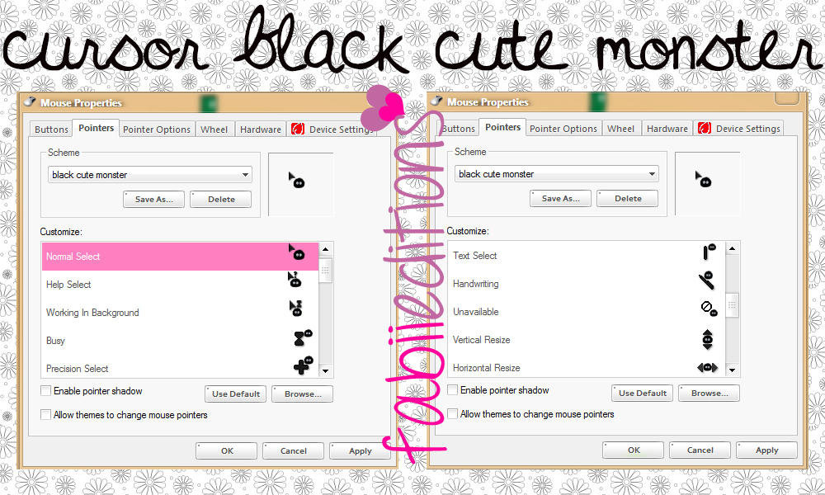The width and height of the screenshot is (825, 495).
Task: Enable pointer shadow in the left dialog
Action: [45, 390]
